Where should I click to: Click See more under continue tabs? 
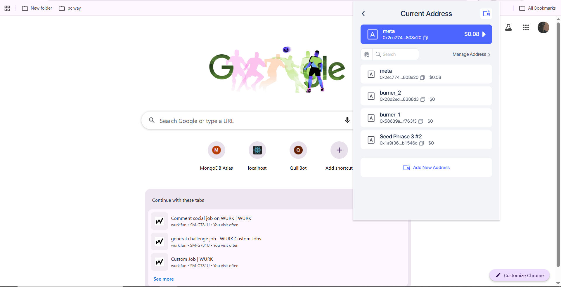tap(164, 279)
